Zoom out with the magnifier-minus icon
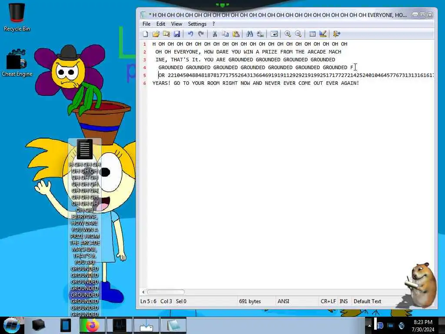Image resolution: width=445 pixels, height=334 pixels. click(x=298, y=34)
